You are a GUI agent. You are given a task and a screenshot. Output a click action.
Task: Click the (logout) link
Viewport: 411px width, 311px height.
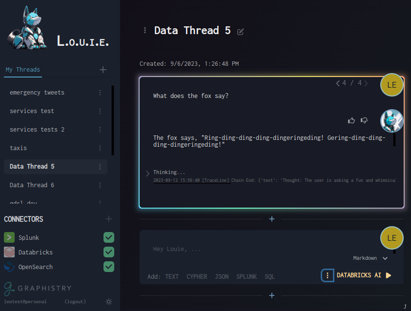click(75, 302)
